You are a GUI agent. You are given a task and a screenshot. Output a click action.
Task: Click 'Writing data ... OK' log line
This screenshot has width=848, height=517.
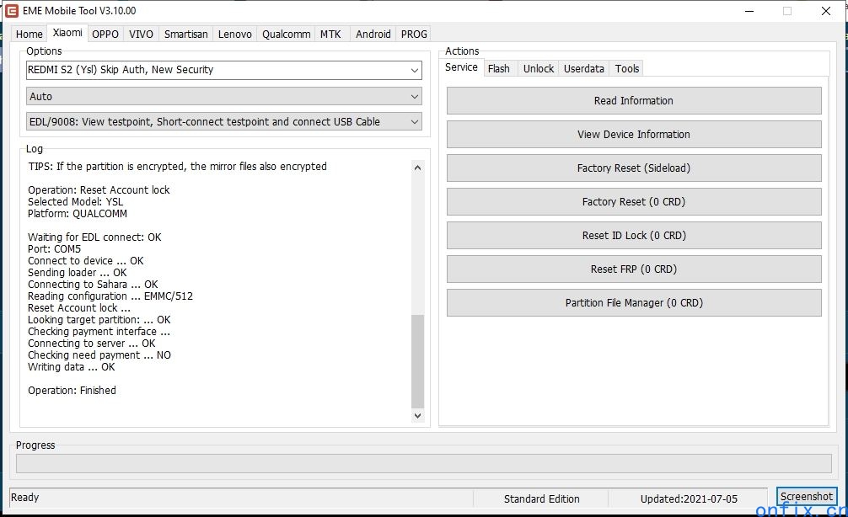click(x=72, y=367)
